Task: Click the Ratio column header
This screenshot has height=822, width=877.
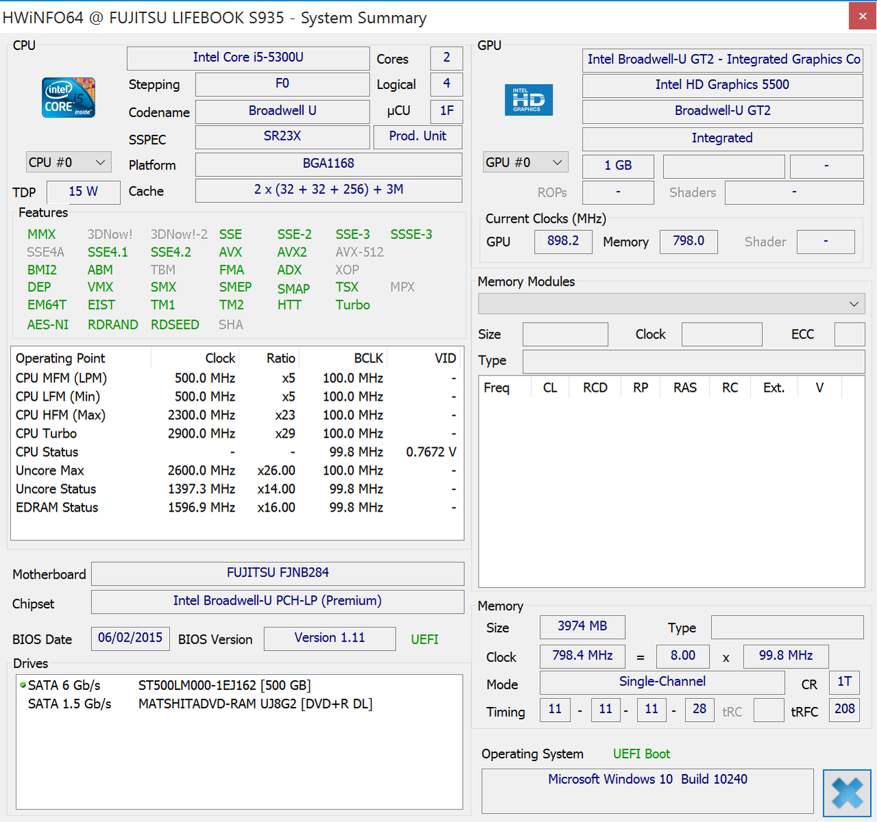Action: pos(269,358)
